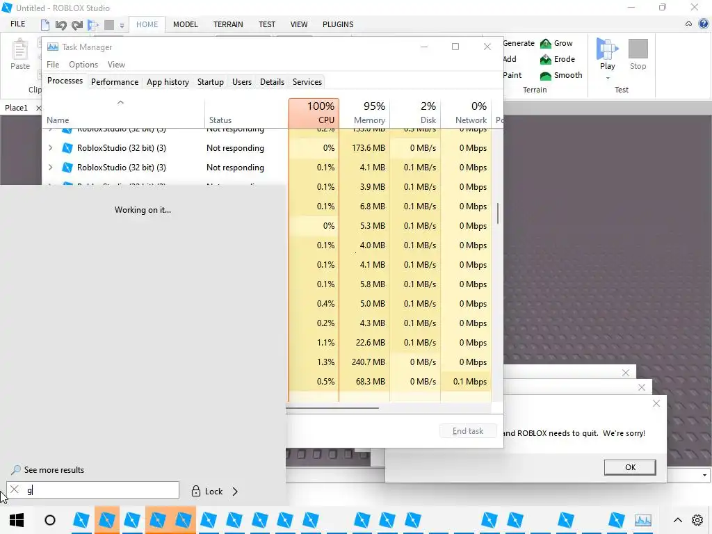Sort processes by Network column
This screenshot has height=534, width=712.
(x=467, y=113)
